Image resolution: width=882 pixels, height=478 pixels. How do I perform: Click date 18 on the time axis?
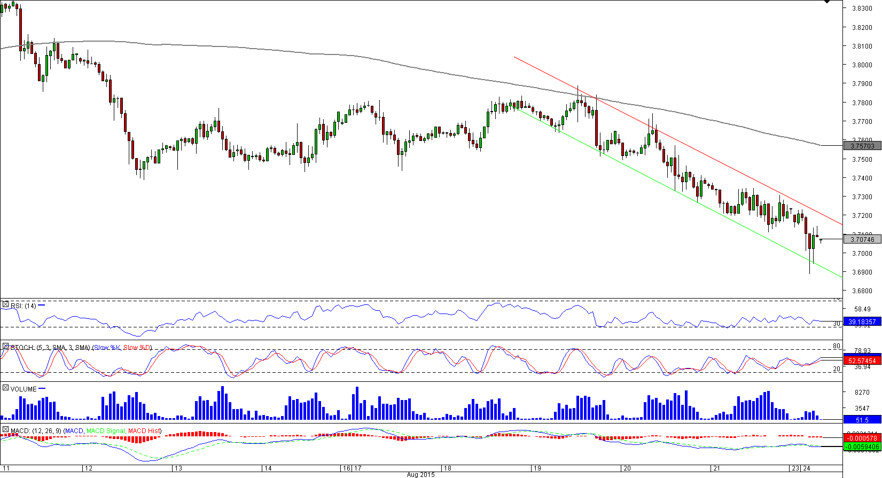(448, 468)
